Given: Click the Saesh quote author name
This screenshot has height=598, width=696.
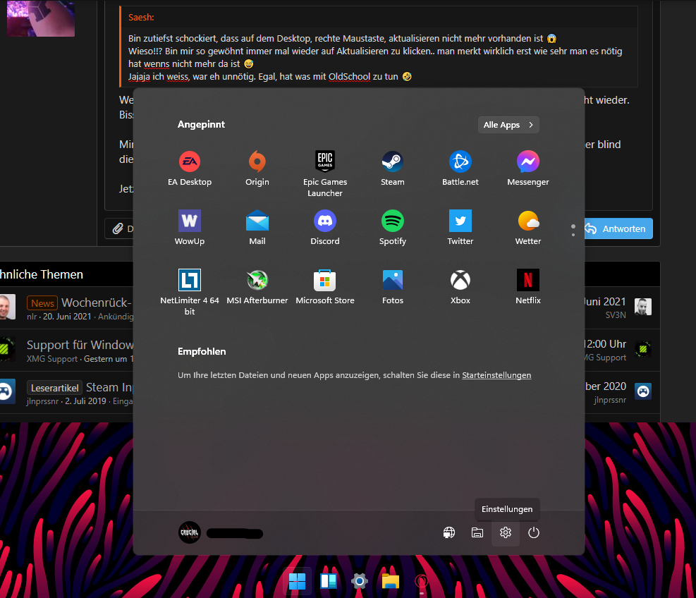Looking at the screenshot, I should [x=141, y=18].
